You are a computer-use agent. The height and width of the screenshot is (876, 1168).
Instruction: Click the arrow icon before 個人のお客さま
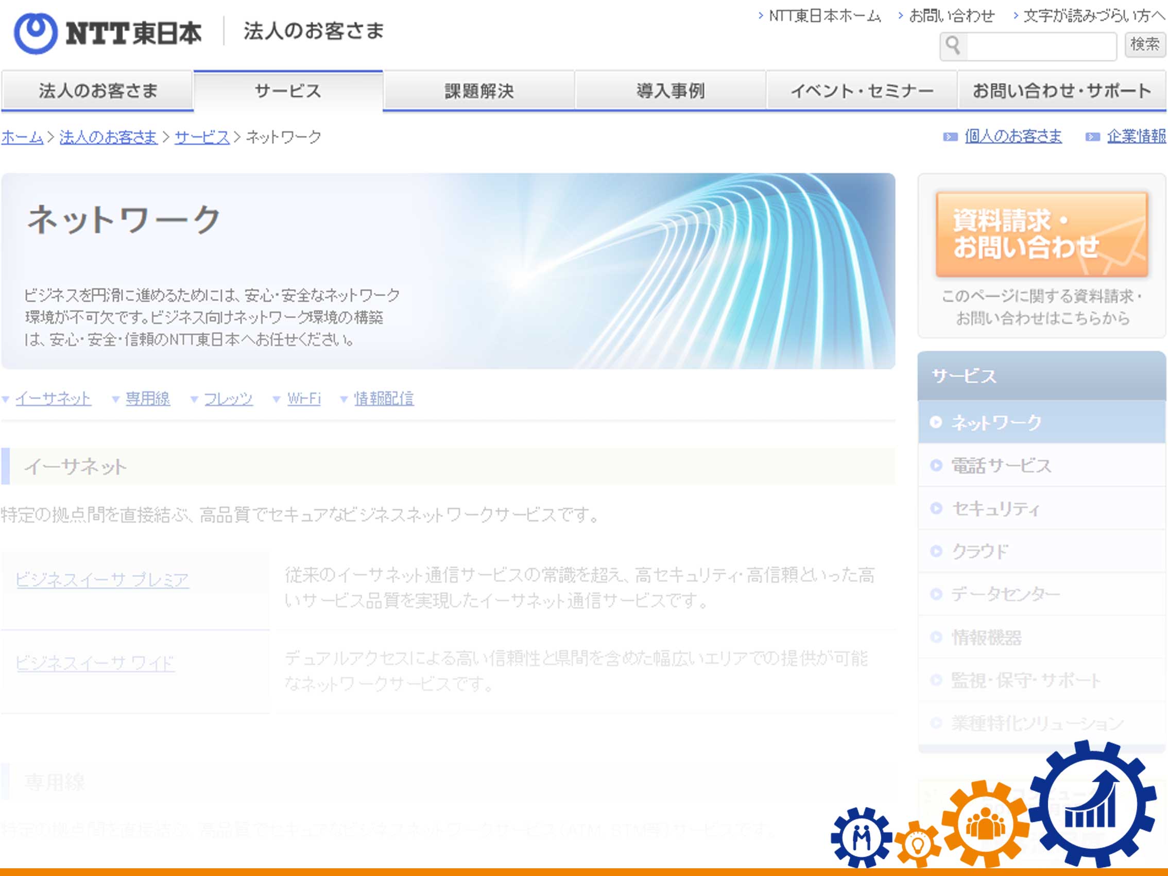point(950,138)
